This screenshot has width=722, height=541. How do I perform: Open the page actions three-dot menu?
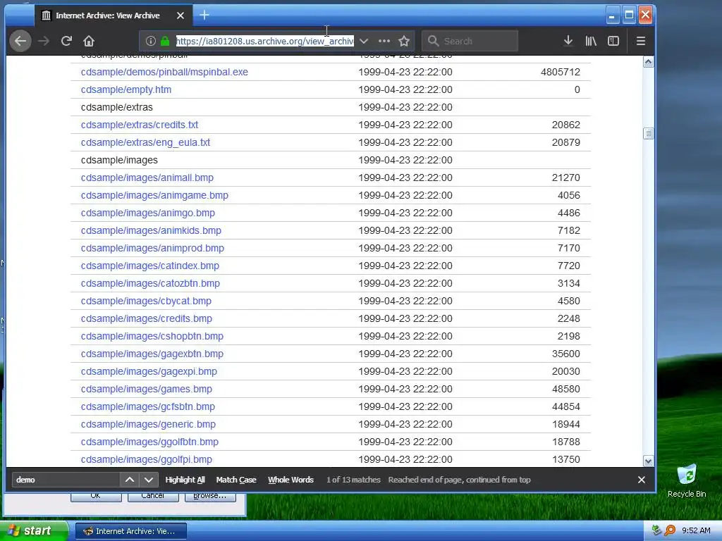(384, 41)
